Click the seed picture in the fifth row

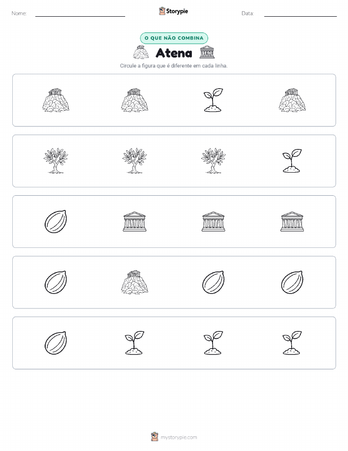click(55, 343)
